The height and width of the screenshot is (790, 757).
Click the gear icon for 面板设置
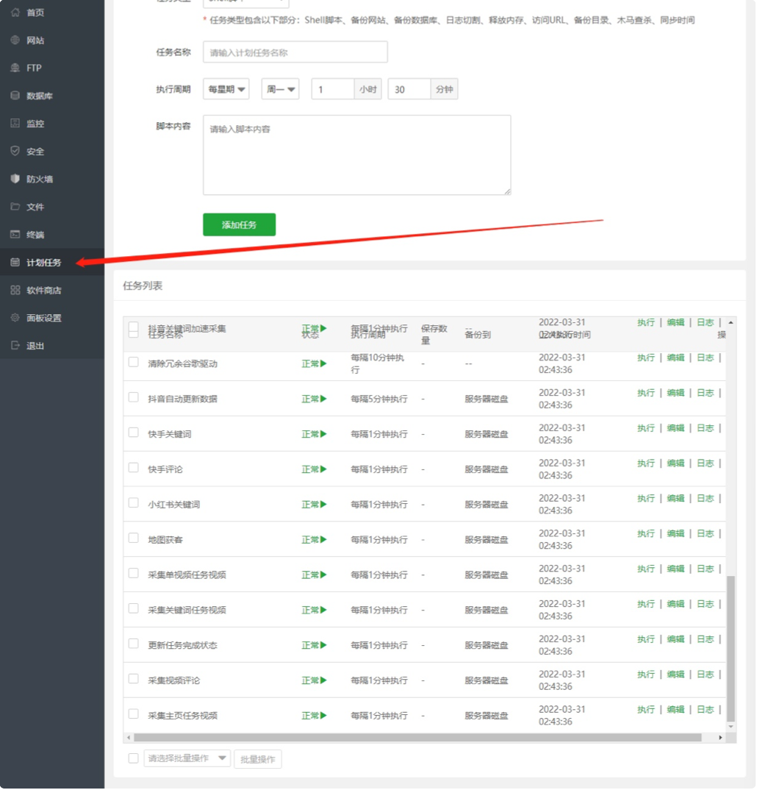pos(15,318)
